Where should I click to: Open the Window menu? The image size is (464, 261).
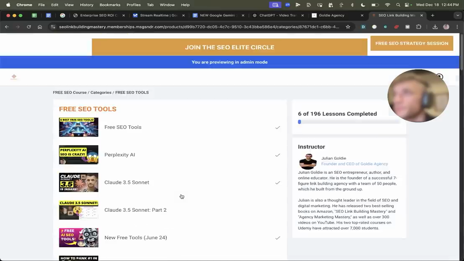click(167, 5)
